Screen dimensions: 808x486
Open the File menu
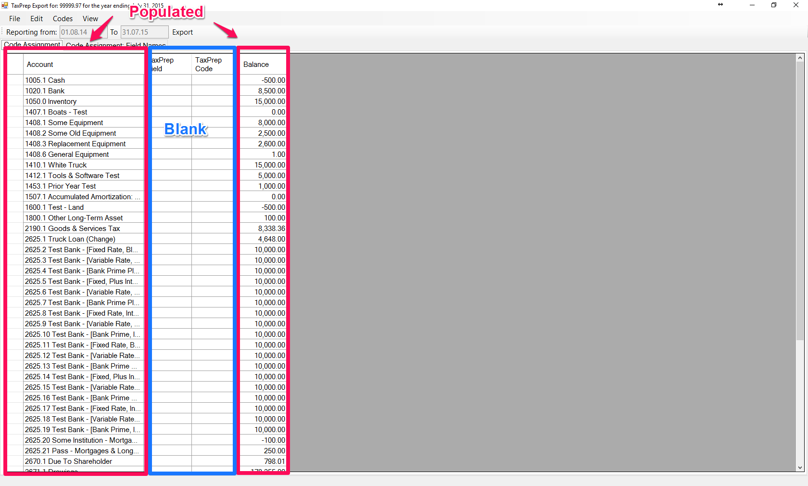pyautogui.click(x=14, y=19)
